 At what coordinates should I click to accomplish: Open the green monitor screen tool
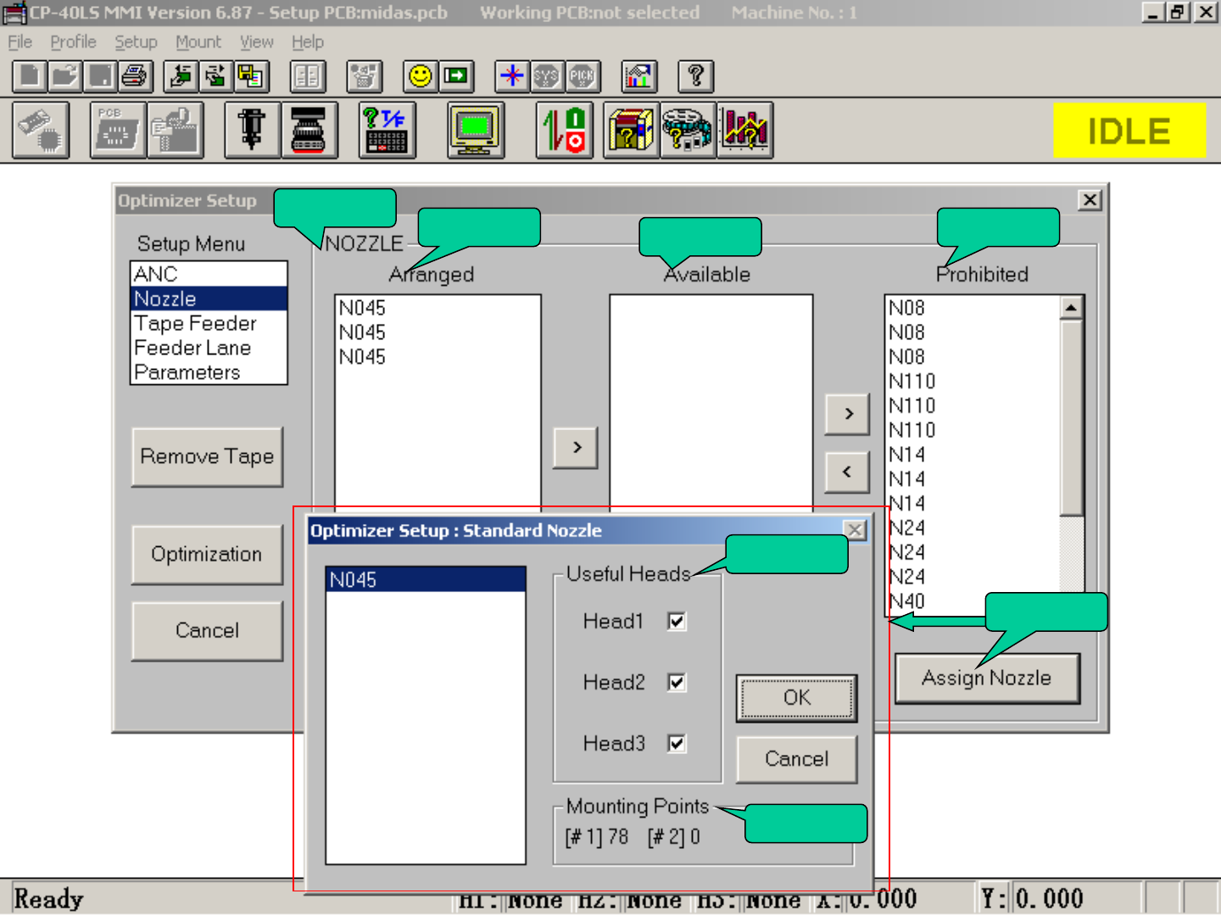[x=476, y=130]
